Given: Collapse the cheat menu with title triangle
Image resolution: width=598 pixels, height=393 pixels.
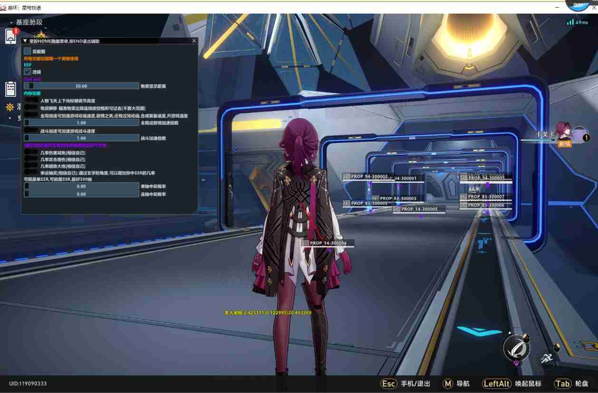Looking at the screenshot, I should tap(25, 41).
